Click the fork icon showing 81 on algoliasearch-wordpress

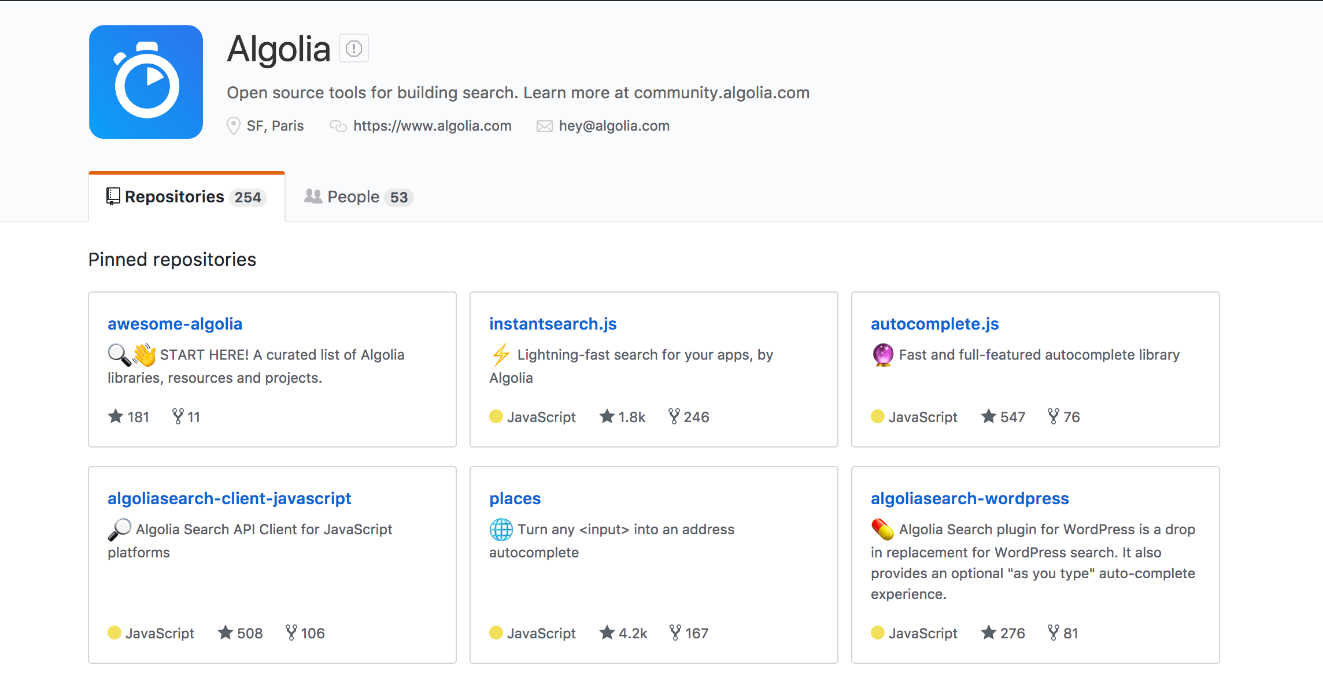click(1054, 632)
